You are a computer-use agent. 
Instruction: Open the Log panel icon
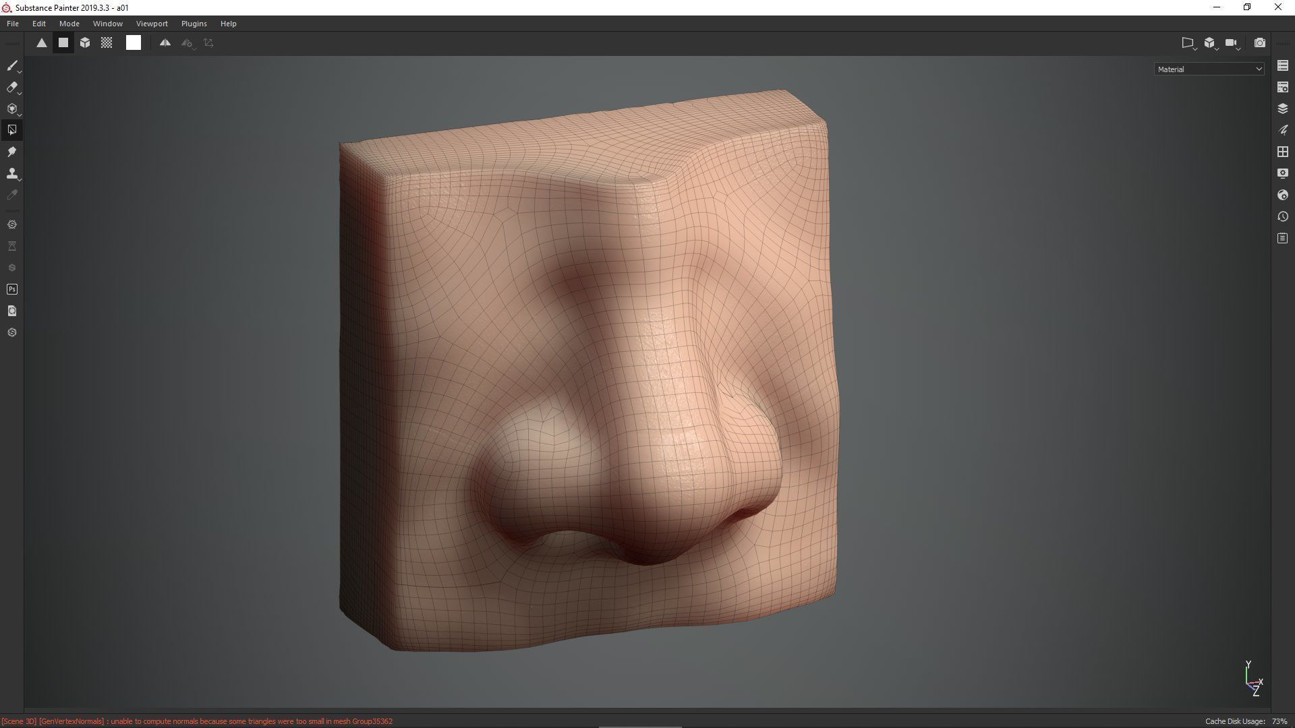(1283, 238)
